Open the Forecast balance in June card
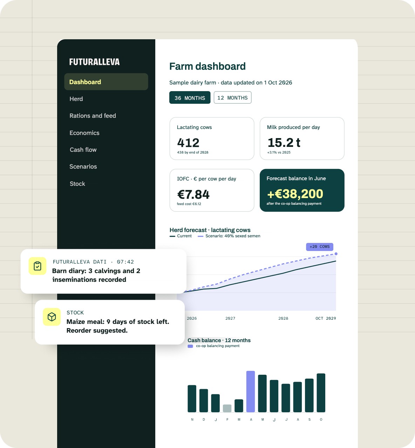 click(x=302, y=190)
